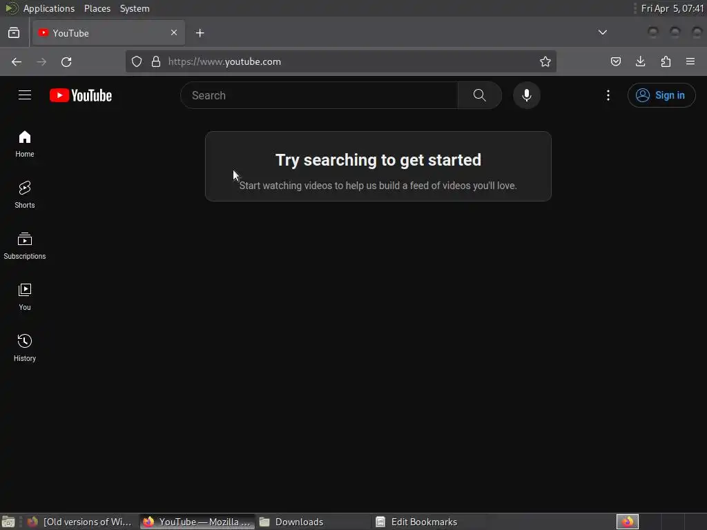Click the show desktop taskbar icon
707x530 pixels.
8,522
